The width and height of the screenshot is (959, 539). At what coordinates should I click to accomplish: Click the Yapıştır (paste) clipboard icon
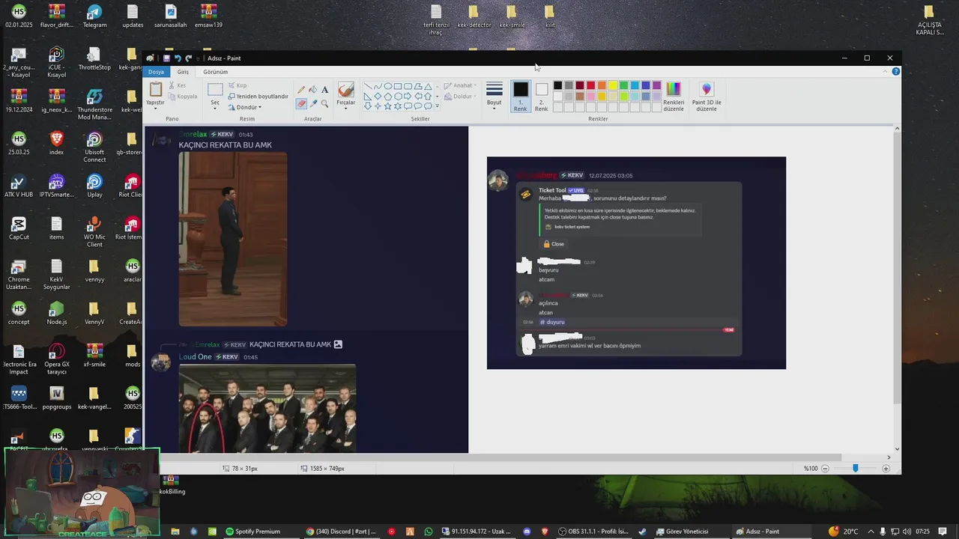[156, 90]
